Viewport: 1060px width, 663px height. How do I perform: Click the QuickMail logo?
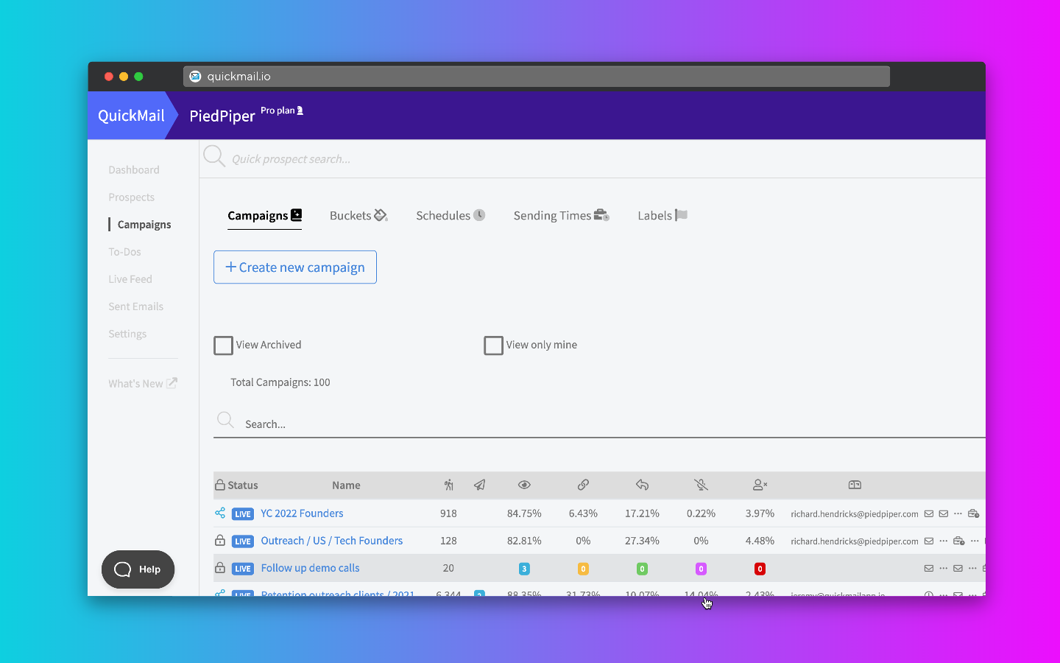click(x=130, y=115)
